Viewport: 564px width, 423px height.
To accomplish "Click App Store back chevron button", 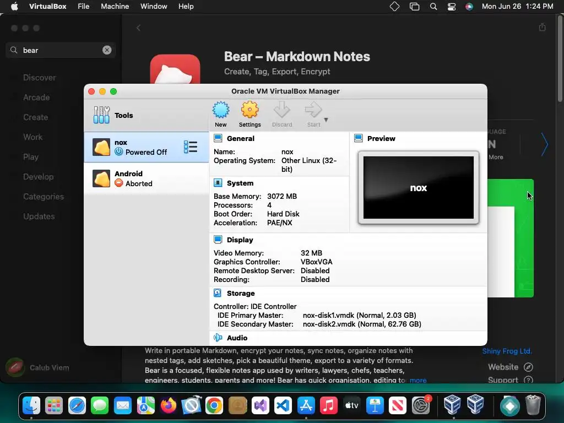I will click(x=138, y=28).
